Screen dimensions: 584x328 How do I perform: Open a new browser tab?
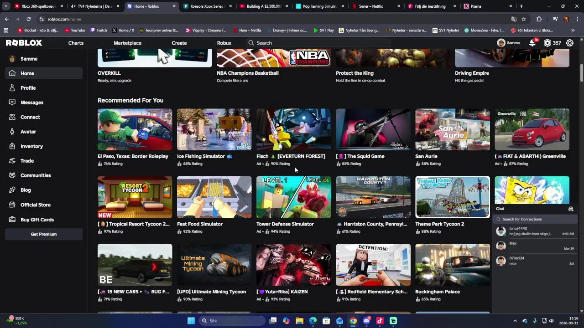point(521,6)
